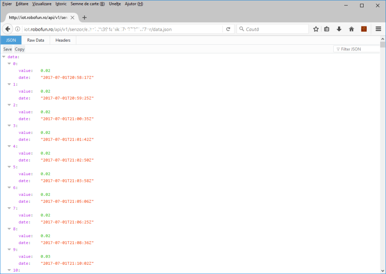Collapse JSON array item 0
This screenshot has width=386, height=274.
9,64
